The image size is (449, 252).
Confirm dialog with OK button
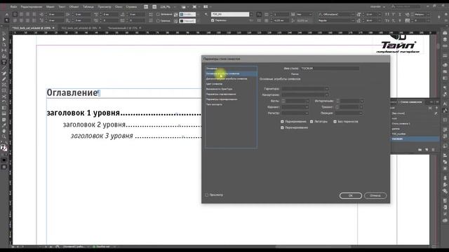click(351, 196)
